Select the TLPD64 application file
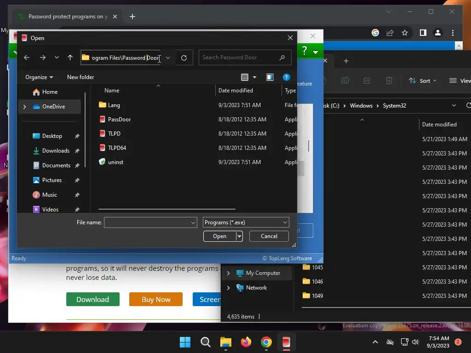The image size is (471, 353). (x=117, y=148)
